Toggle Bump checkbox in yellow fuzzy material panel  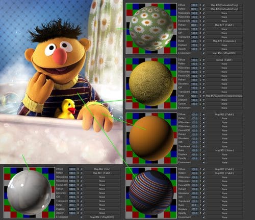(203, 96)
